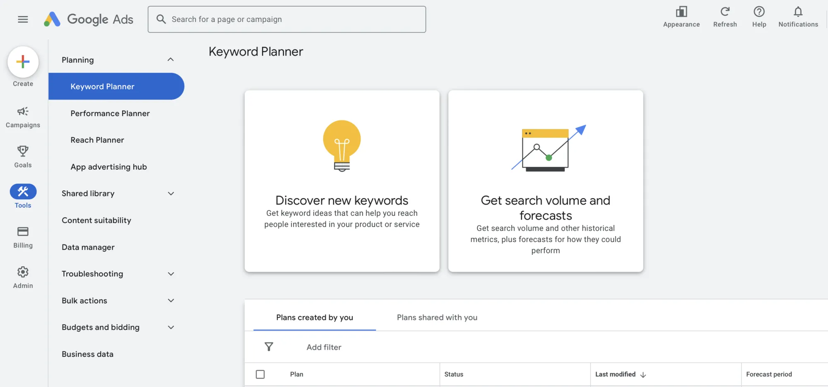Open the Billing card icon
The height and width of the screenshot is (387, 828).
point(23,231)
